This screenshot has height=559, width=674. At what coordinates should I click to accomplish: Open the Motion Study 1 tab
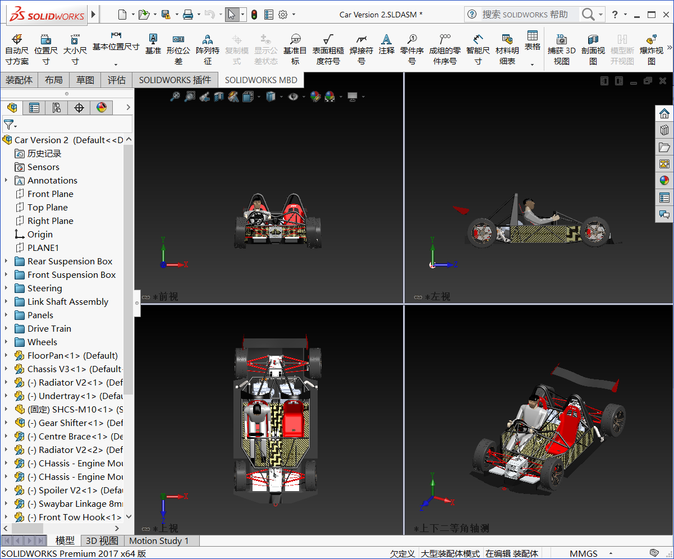[x=159, y=541]
